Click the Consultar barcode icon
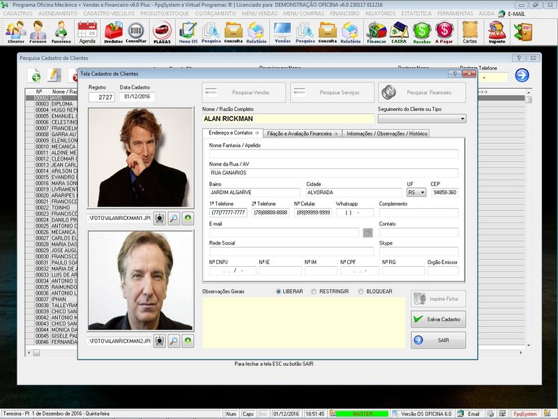Viewport: 558px width, 419px height. tap(136, 32)
